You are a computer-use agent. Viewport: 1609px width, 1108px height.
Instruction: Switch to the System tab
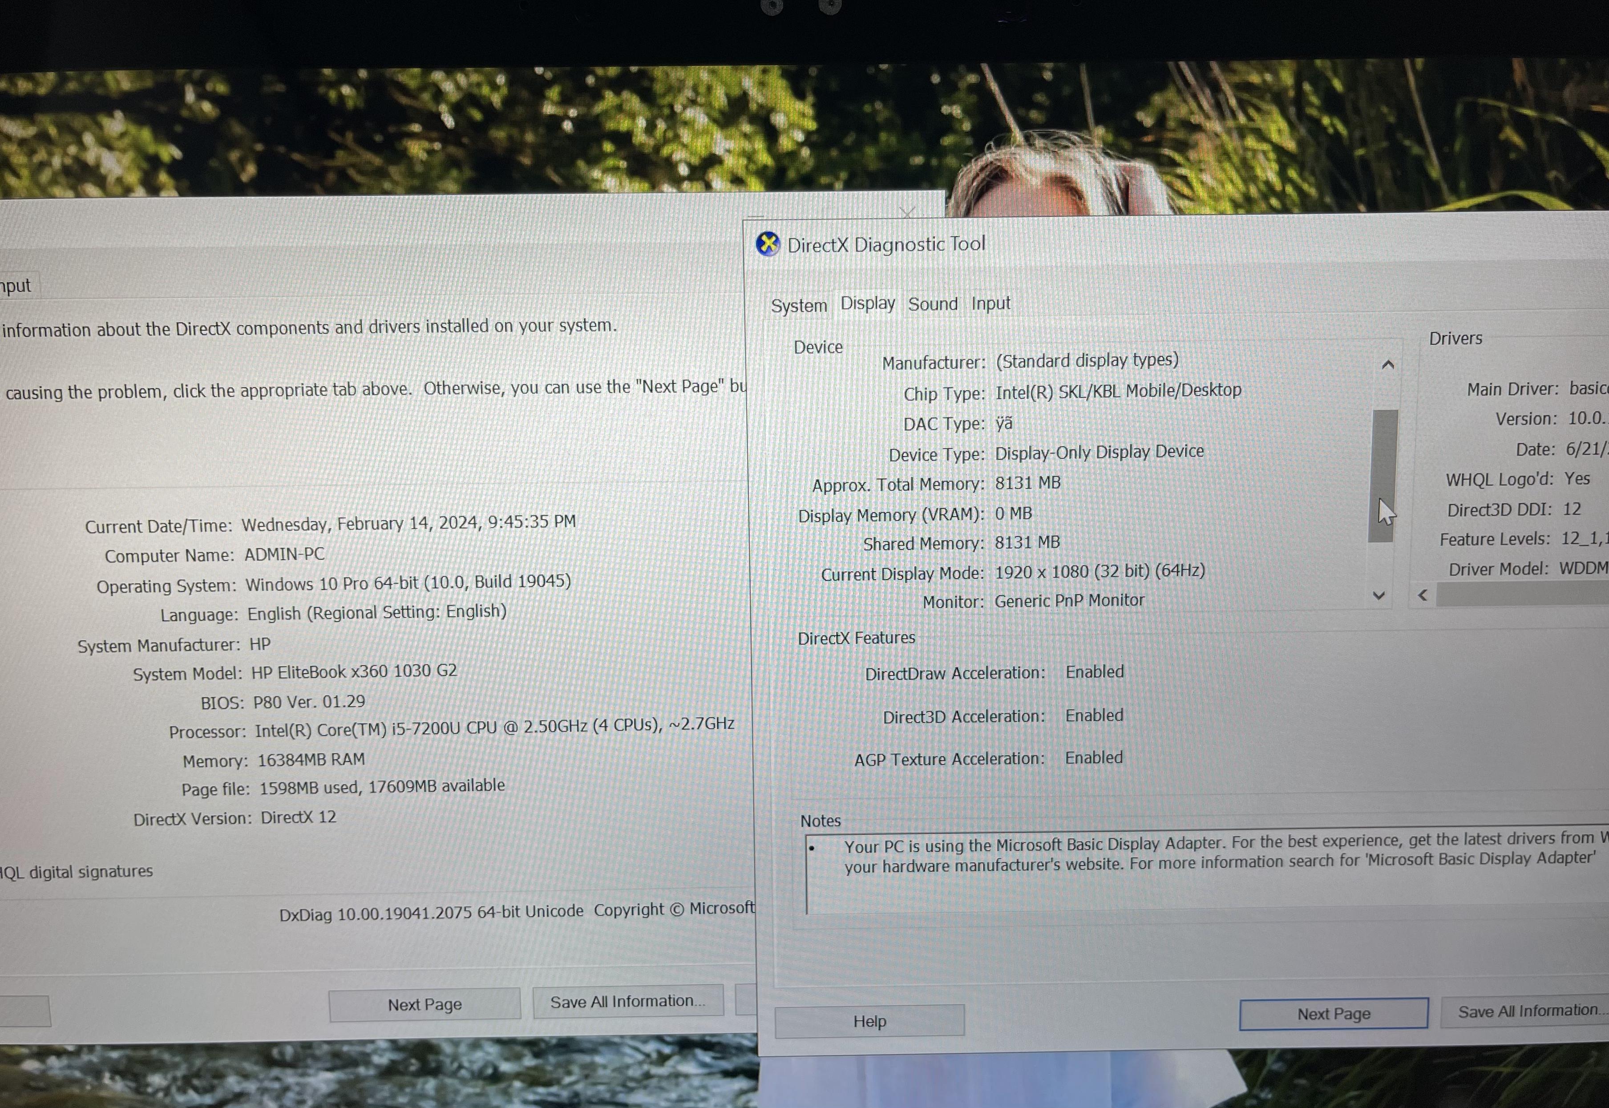click(x=799, y=305)
